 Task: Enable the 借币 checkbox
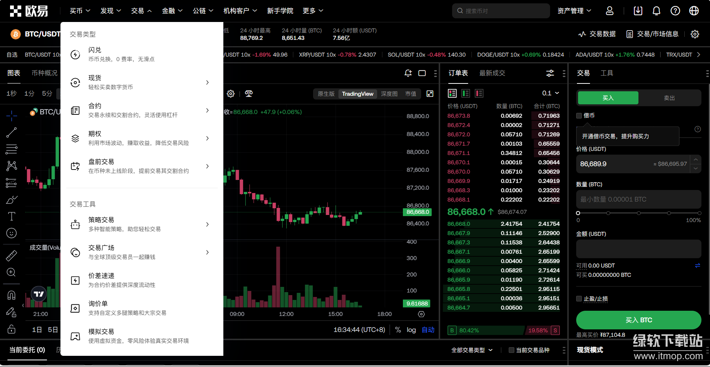579,116
